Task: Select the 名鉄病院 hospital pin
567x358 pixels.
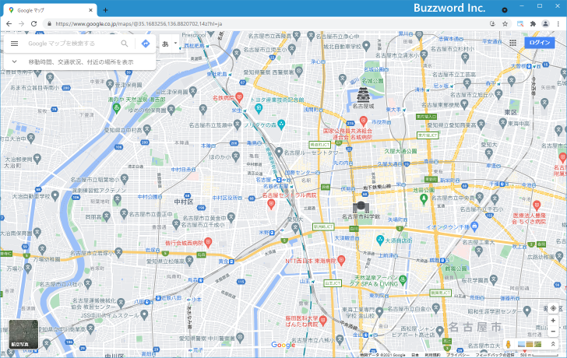Action: click(x=238, y=97)
